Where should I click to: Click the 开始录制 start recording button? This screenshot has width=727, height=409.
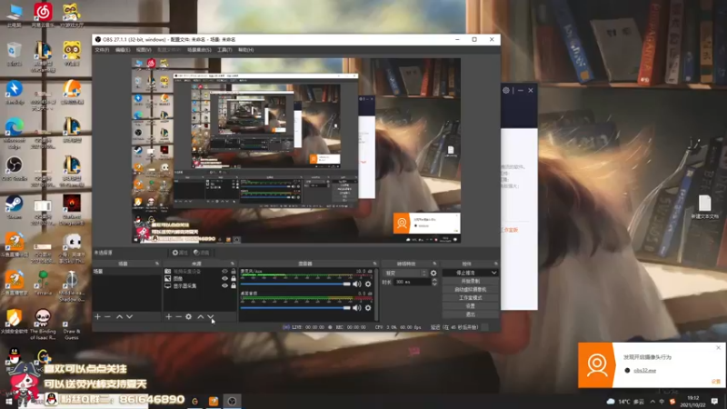click(471, 281)
